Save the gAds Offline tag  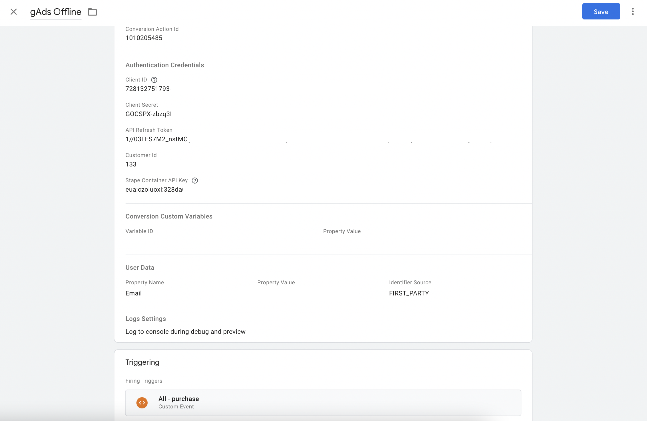pos(601,11)
